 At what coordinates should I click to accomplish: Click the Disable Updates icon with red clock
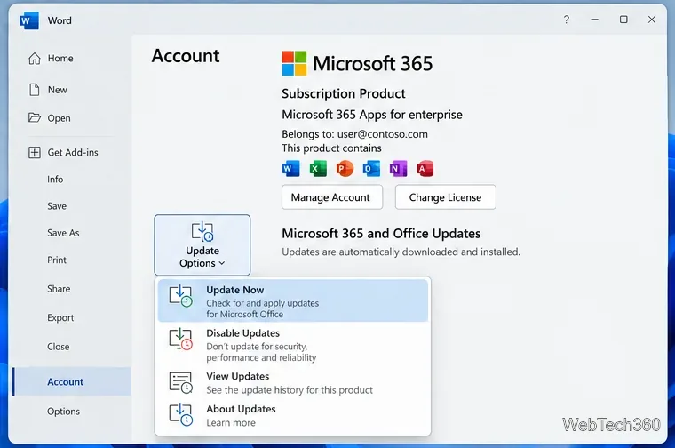tap(181, 340)
